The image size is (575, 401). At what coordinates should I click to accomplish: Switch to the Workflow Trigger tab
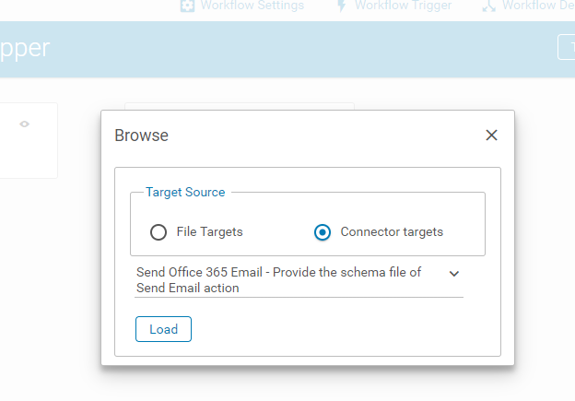(394, 6)
